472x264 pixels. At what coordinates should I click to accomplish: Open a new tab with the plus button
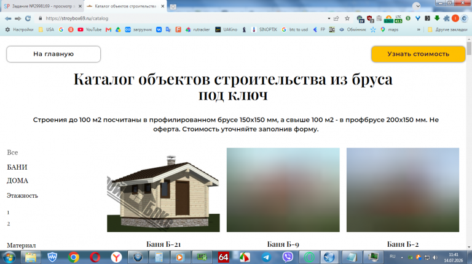pos(173,7)
